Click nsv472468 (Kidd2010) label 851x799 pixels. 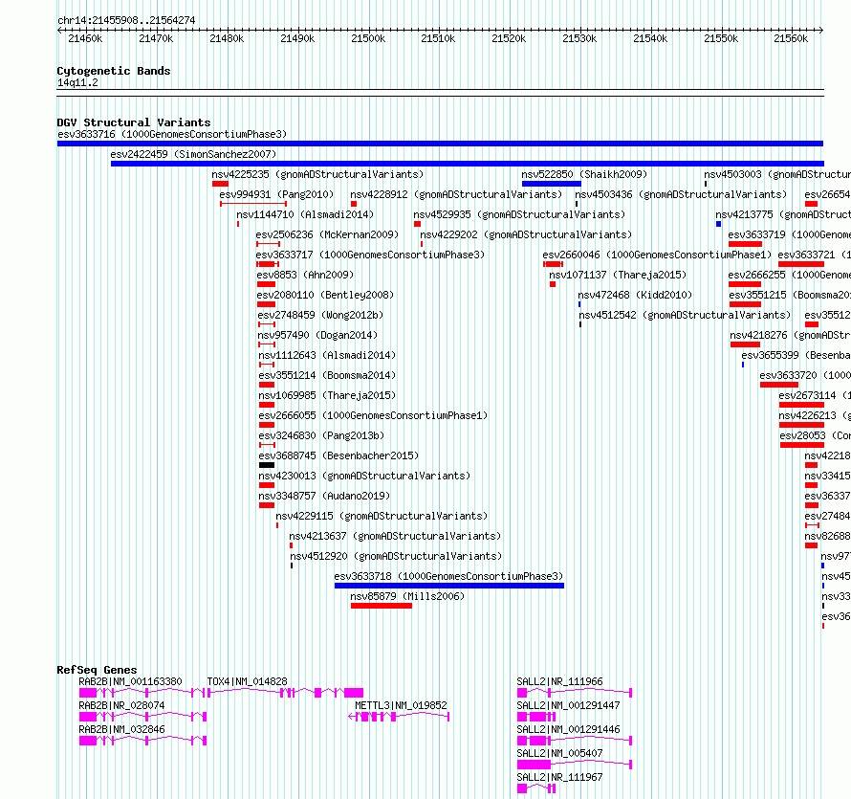(635, 295)
